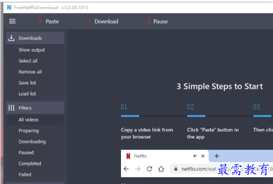Click the app version text v.5.0.34.1015
This screenshot has height=184, width=273.
(x=74, y=7)
